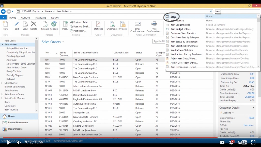Go back with the blue back arrow
Viewport: 261px width, 147px height.
(x=3, y=11)
